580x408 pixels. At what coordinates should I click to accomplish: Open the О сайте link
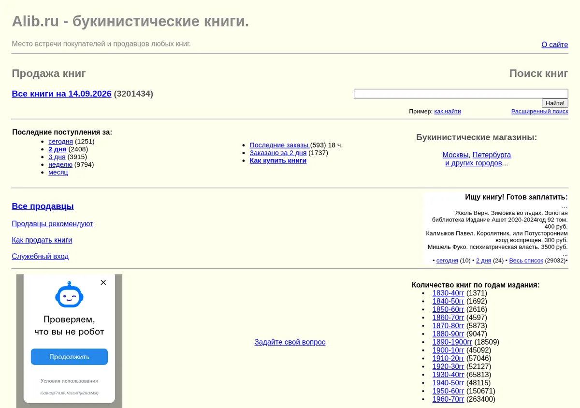(x=554, y=44)
